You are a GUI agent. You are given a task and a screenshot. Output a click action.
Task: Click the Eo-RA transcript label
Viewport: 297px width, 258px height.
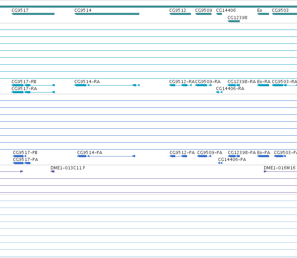[263, 82]
